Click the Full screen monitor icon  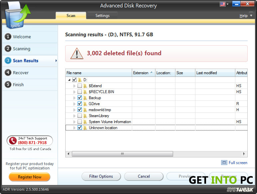pos(224,162)
